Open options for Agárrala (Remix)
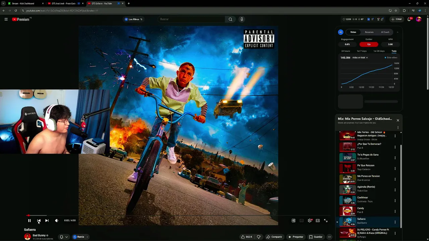This screenshot has width=429, height=241. click(x=395, y=190)
